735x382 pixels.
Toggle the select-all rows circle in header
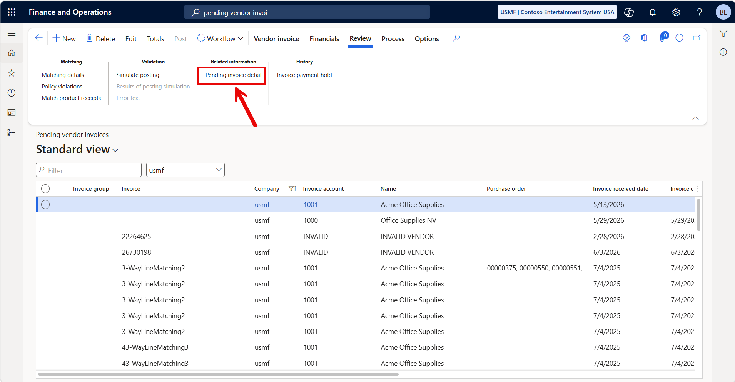[x=45, y=188]
